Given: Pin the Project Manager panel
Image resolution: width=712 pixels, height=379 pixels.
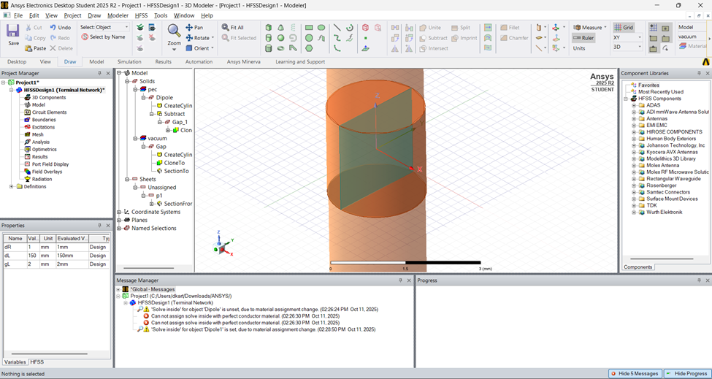Looking at the screenshot, I should tap(99, 73).
